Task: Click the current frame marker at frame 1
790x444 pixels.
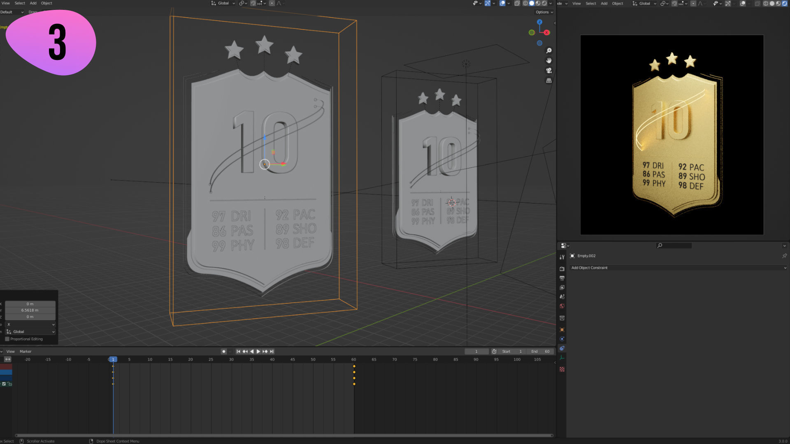Action: (x=113, y=359)
